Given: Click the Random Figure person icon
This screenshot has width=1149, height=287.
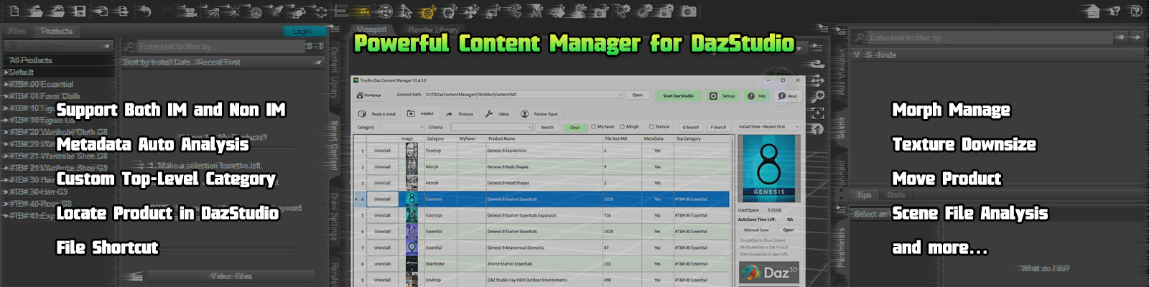Looking at the screenshot, I should (525, 114).
